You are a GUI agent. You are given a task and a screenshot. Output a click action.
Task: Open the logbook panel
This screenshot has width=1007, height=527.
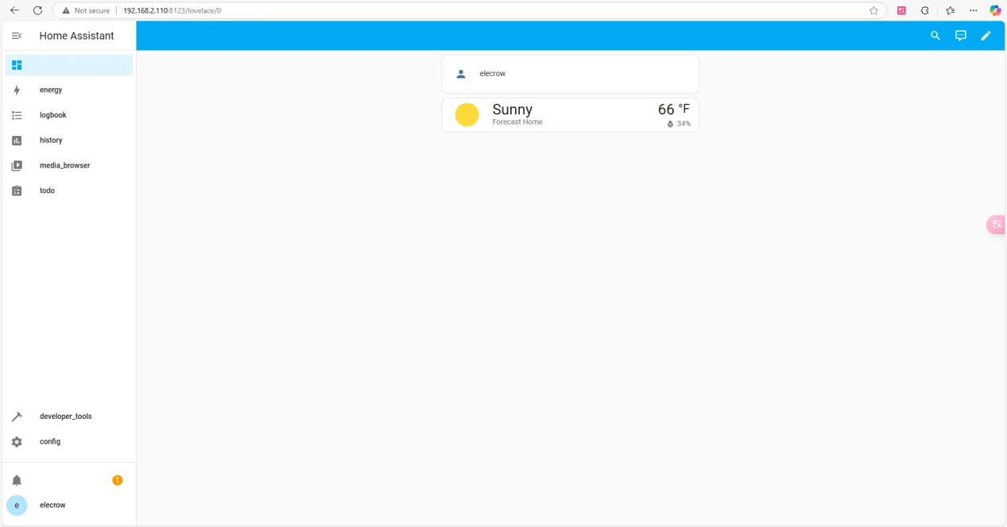[x=53, y=115]
